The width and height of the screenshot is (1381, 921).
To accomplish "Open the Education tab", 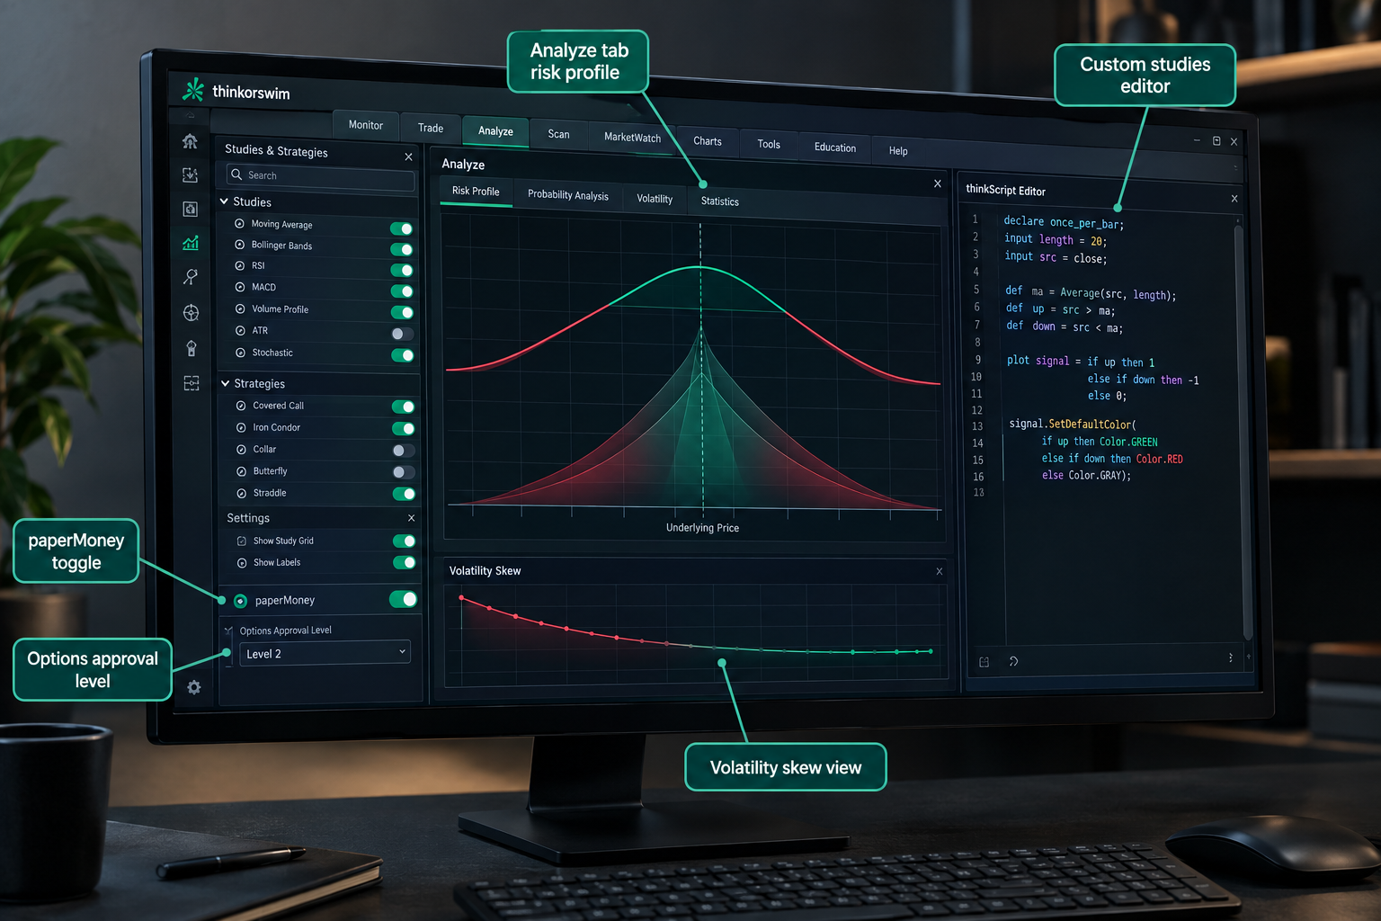I will (835, 148).
